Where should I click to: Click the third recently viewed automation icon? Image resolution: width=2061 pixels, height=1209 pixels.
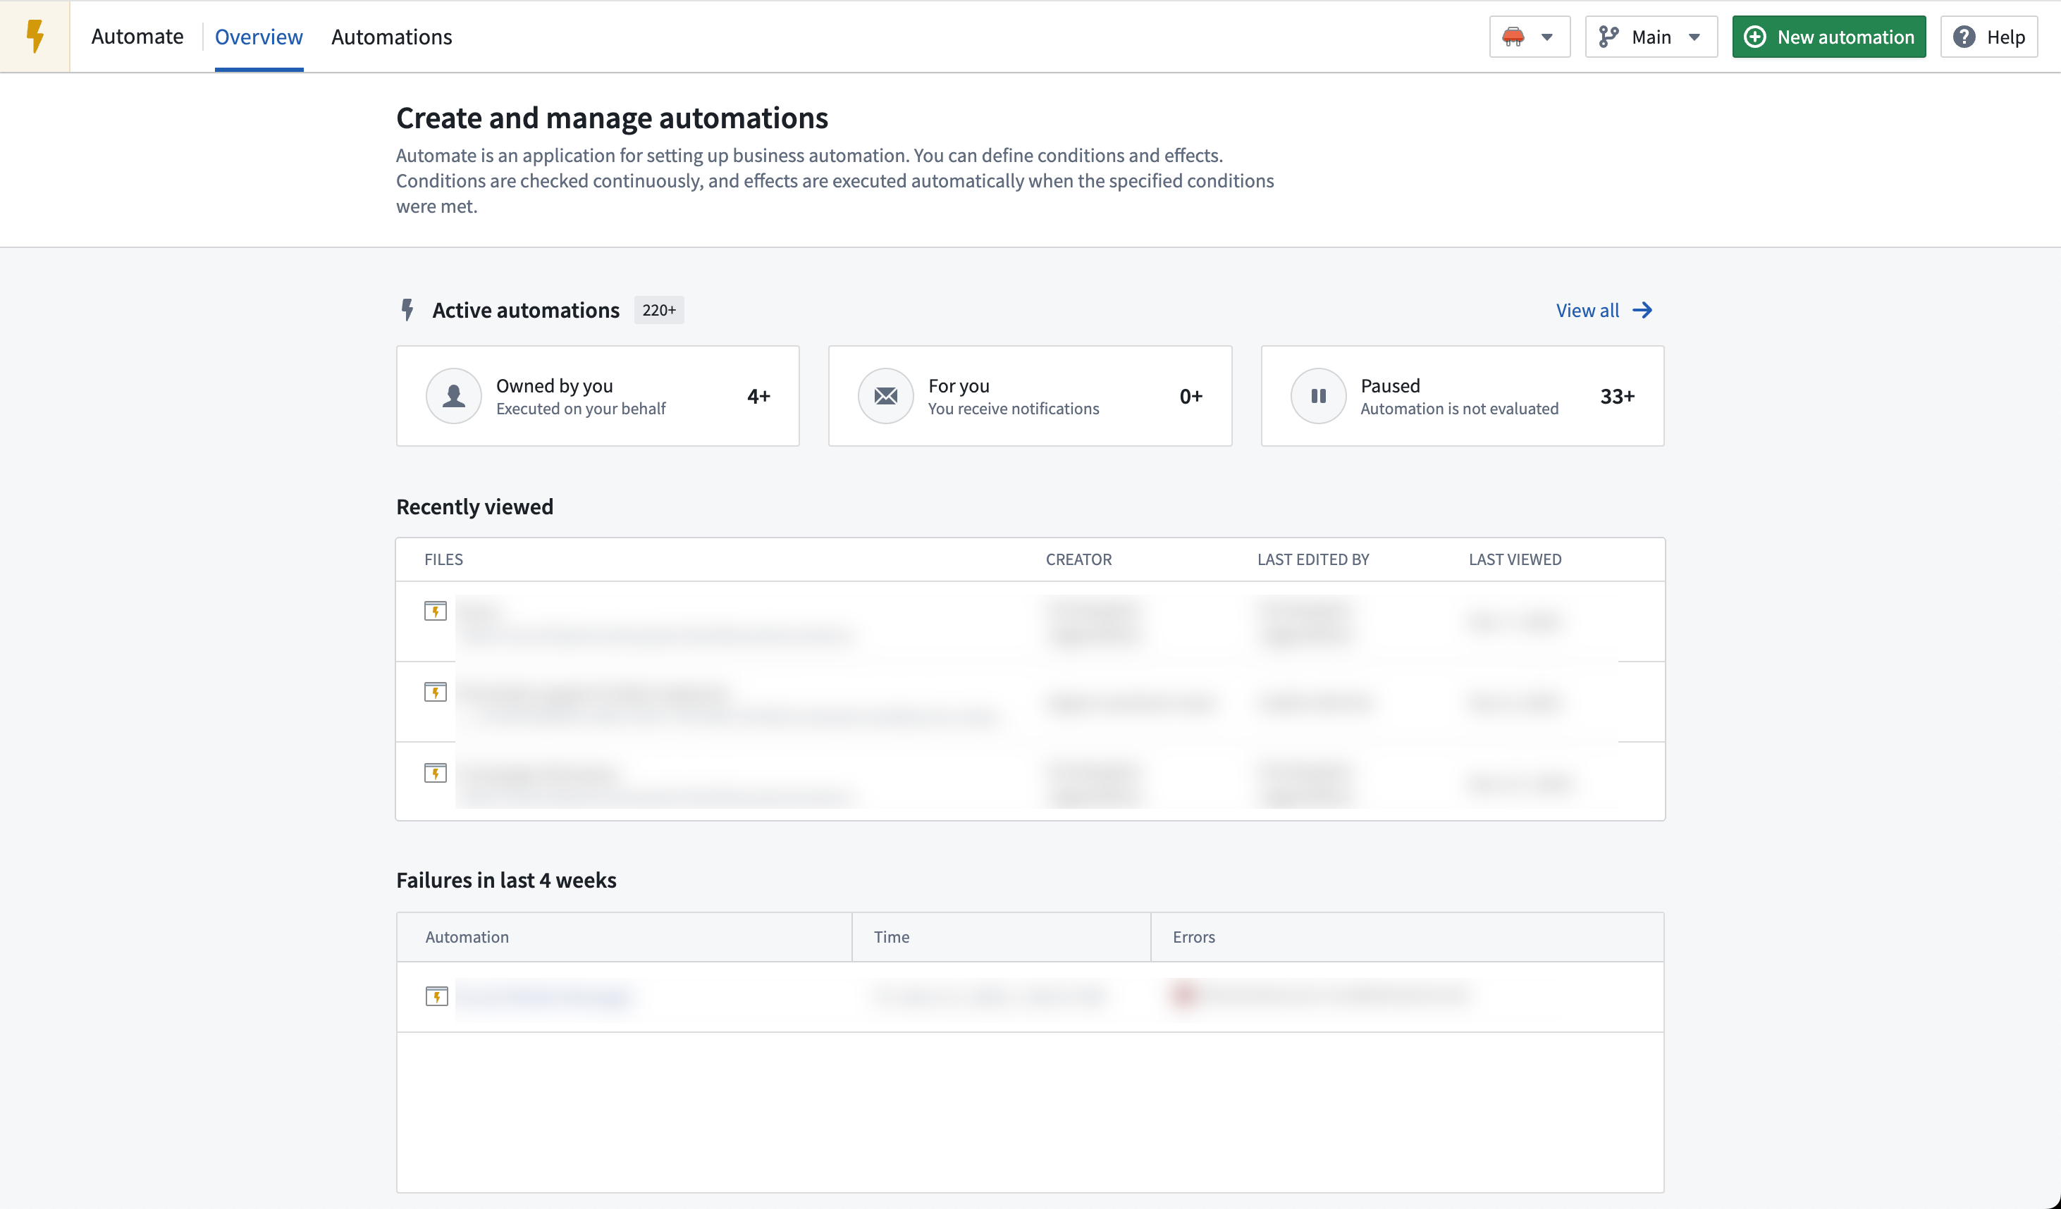435,774
